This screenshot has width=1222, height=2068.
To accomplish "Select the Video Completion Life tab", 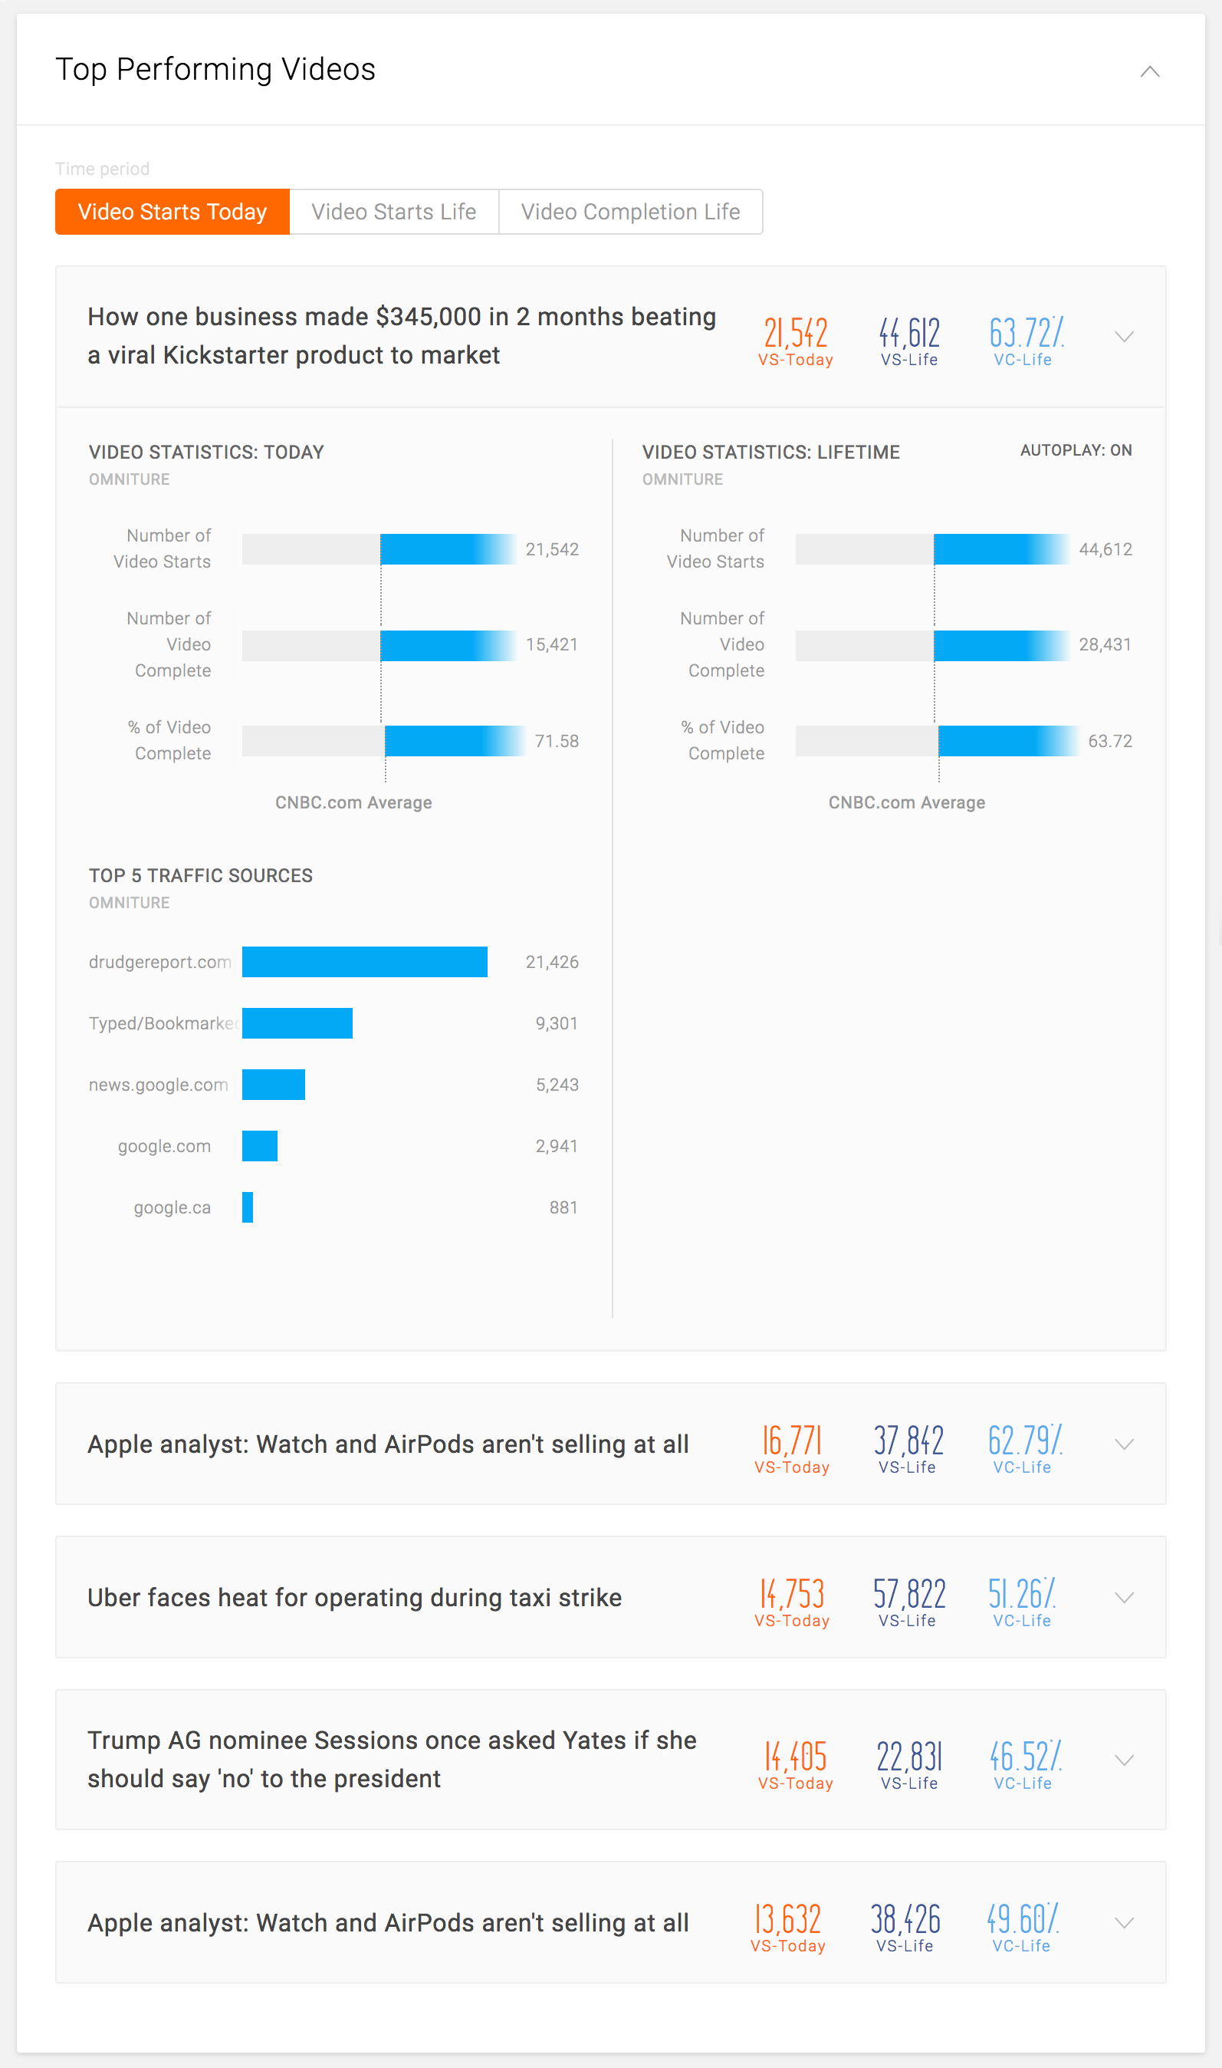I will [x=630, y=212].
